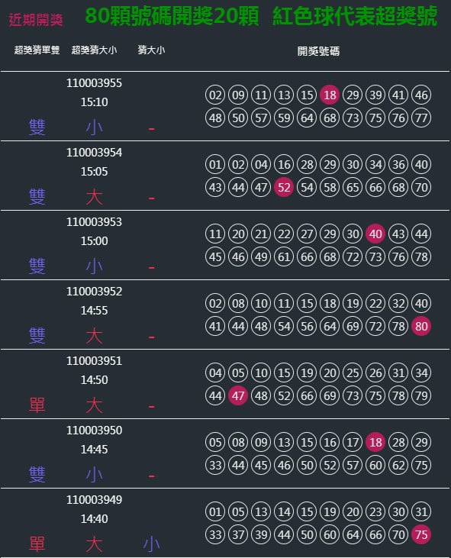Click the 開獎號碼 column header

(318, 51)
